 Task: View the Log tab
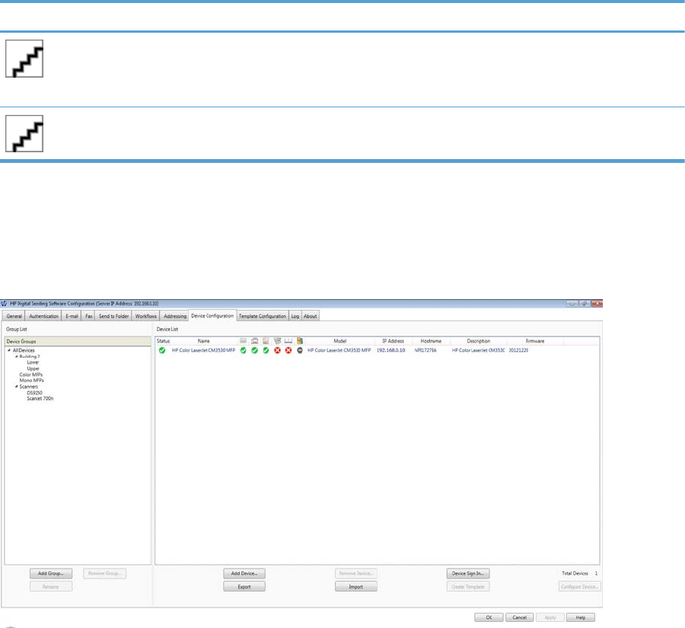tap(295, 316)
